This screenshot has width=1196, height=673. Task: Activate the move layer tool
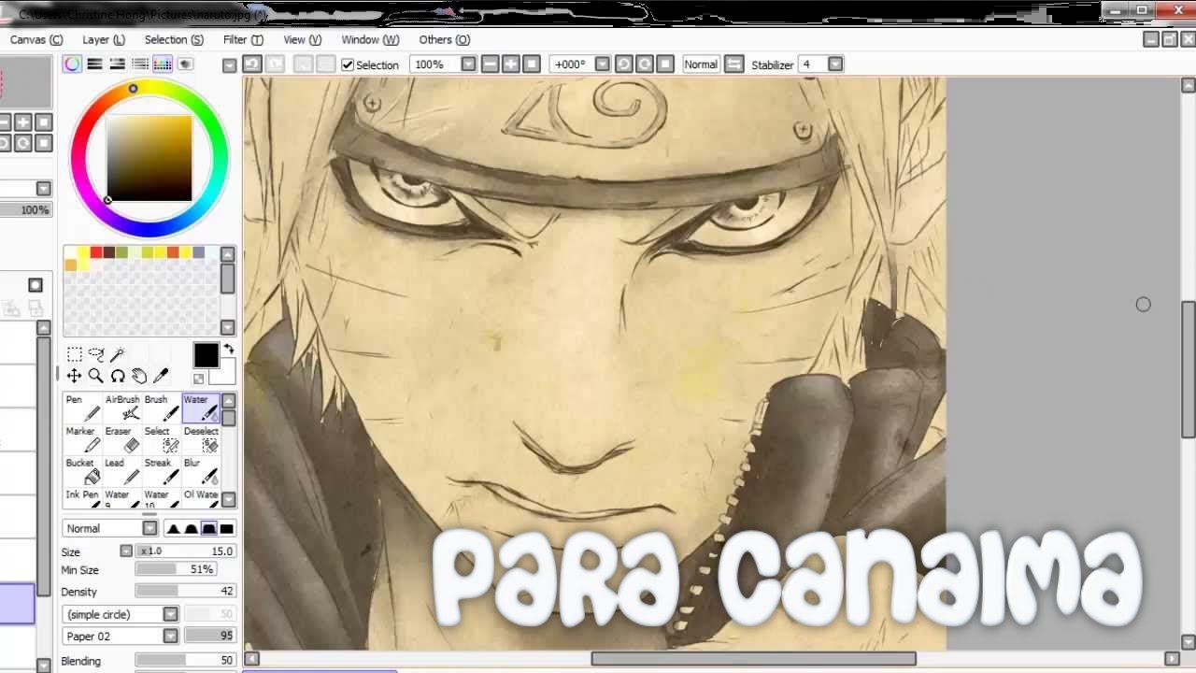point(74,376)
